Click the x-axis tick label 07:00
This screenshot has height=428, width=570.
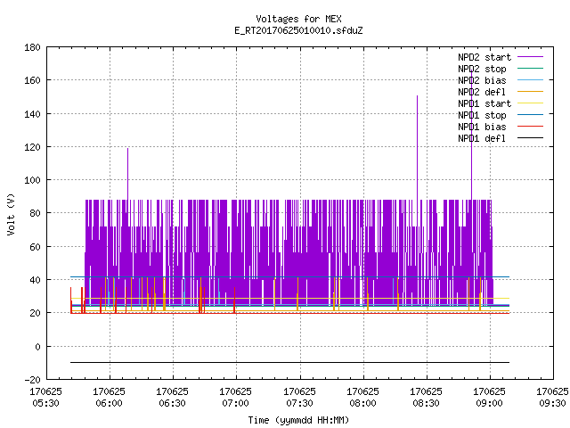tap(235, 403)
